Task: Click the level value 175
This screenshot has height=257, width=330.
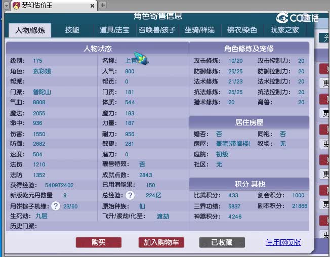Action: 37,61
